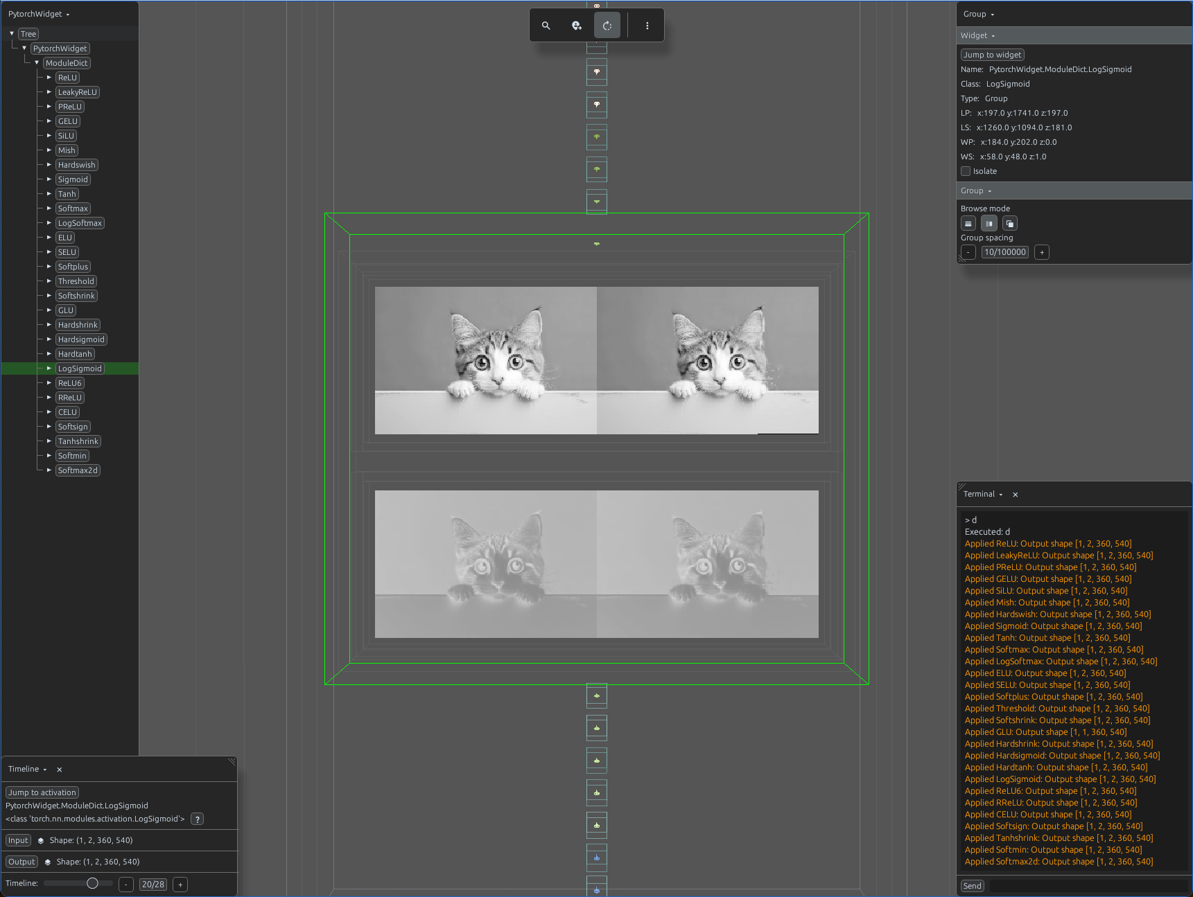Close the Timeline panel
Viewport: 1193px width, 897px height.
pos(60,770)
